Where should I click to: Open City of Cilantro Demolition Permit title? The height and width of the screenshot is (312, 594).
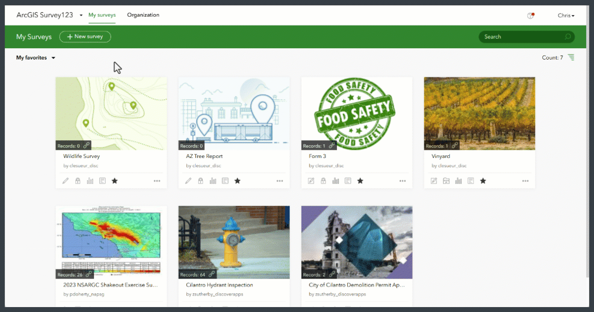[357, 285]
